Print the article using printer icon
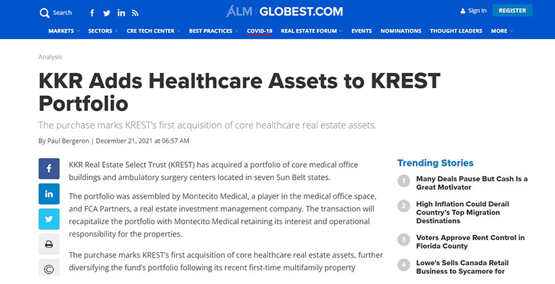The image size is (555, 284). coord(49,244)
